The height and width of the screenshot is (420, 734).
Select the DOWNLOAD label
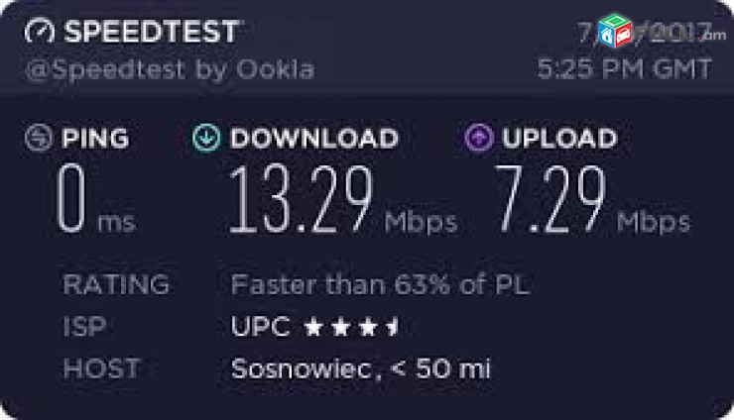coord(314,138)
